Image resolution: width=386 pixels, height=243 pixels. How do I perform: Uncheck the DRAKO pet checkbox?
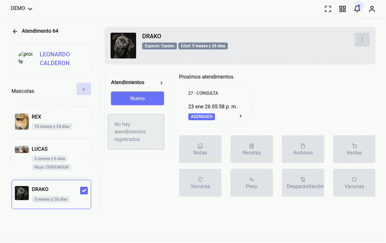point(84,191)
